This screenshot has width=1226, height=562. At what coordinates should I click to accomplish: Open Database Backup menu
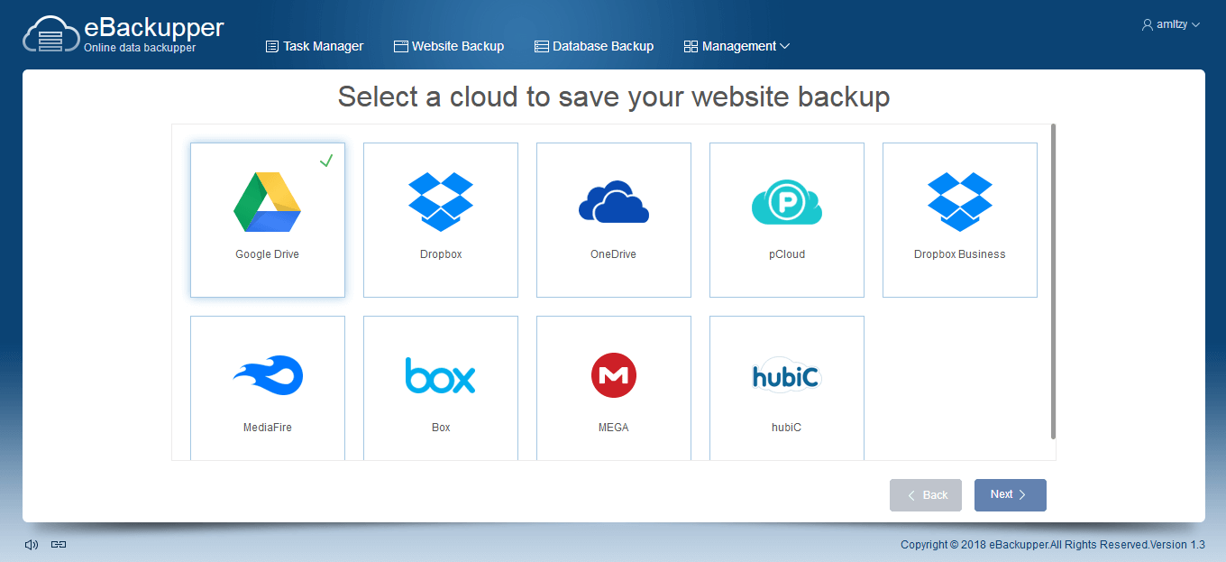coord(594,46)
